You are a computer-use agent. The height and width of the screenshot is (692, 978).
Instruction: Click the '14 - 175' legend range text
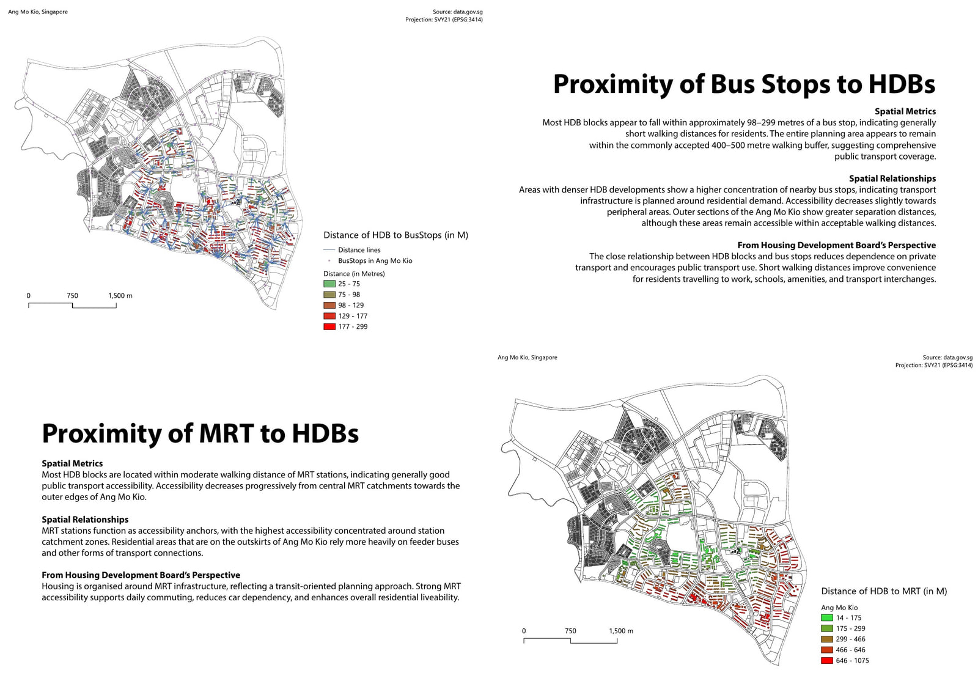click(x=848, y=618)
